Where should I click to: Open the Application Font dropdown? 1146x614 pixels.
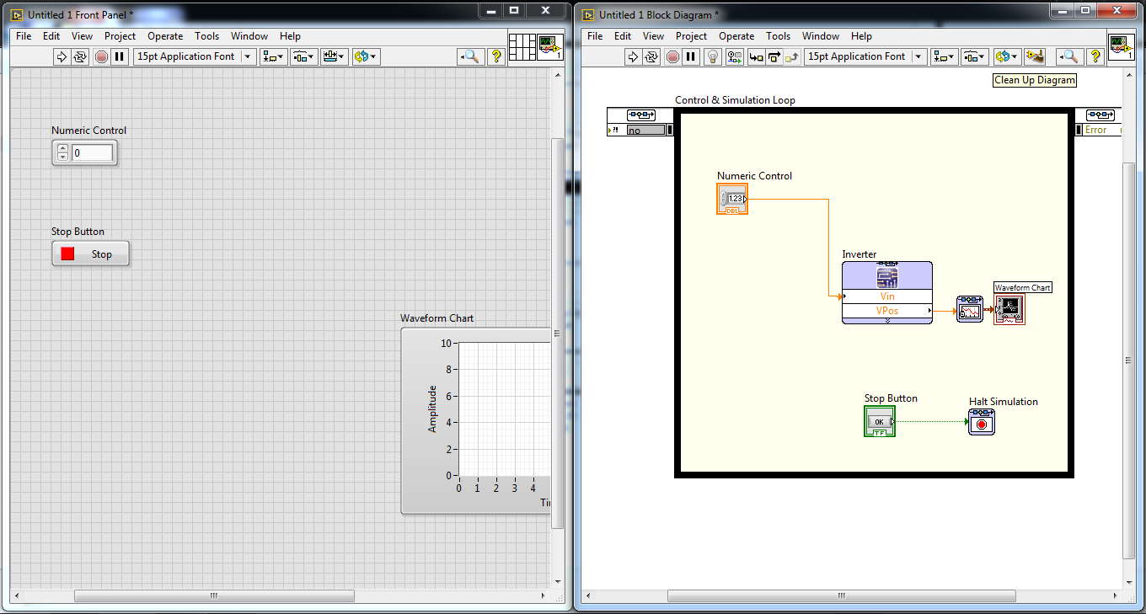click(918, 56)
